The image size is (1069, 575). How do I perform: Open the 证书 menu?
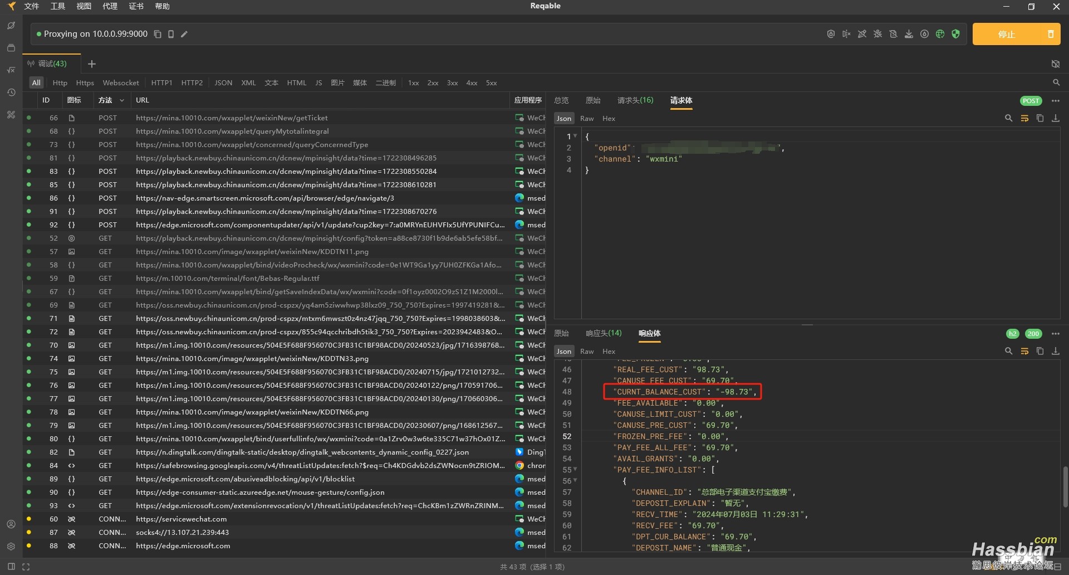(x=136, y=6)
